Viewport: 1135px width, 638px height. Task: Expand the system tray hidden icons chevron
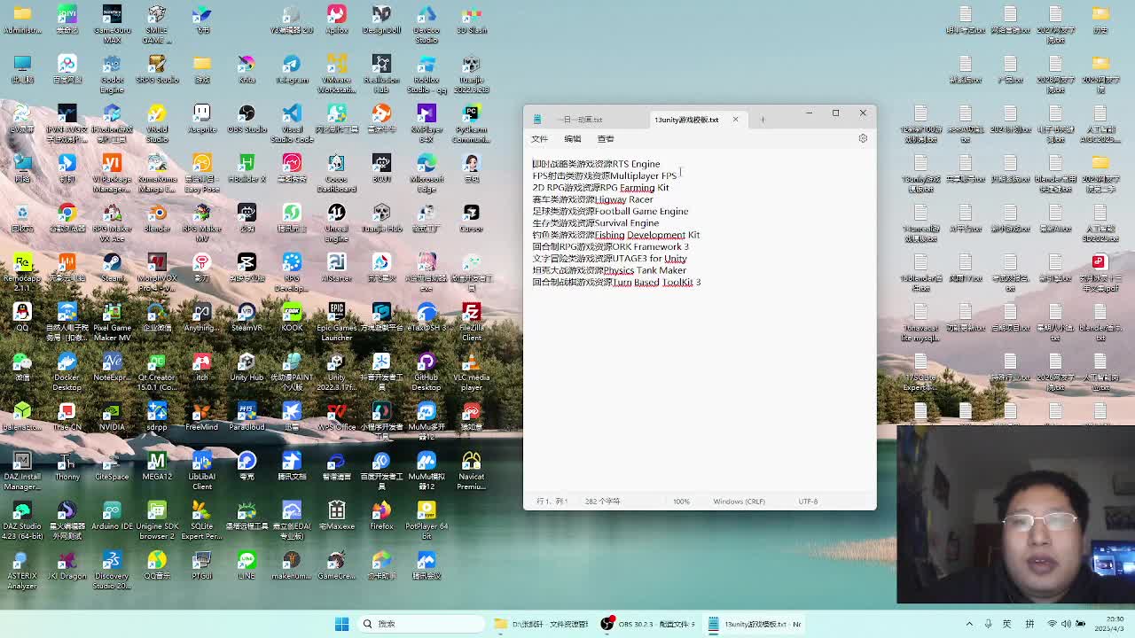click(969, 624)
